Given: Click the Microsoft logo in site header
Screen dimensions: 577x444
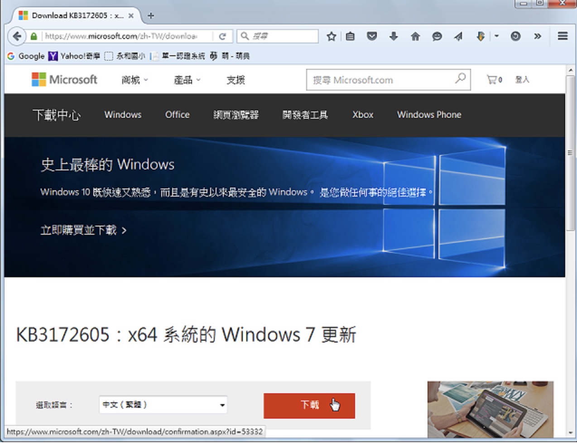Looking at the screenshot, I should tap(64, 80).
